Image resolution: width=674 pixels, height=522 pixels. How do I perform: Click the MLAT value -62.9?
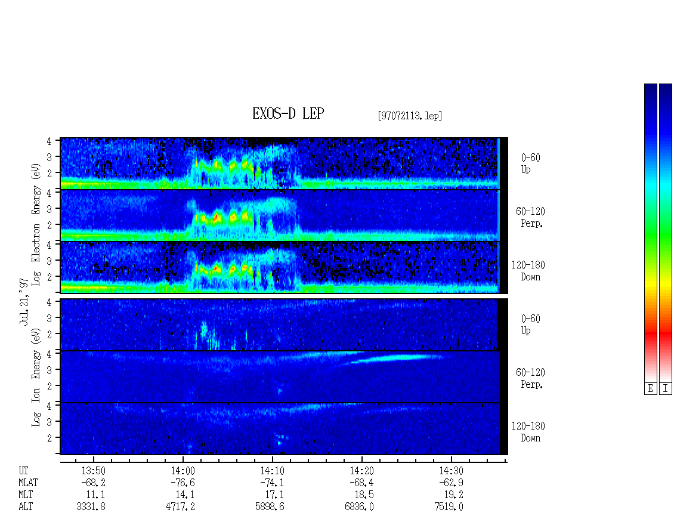click(x=451, y=483)
